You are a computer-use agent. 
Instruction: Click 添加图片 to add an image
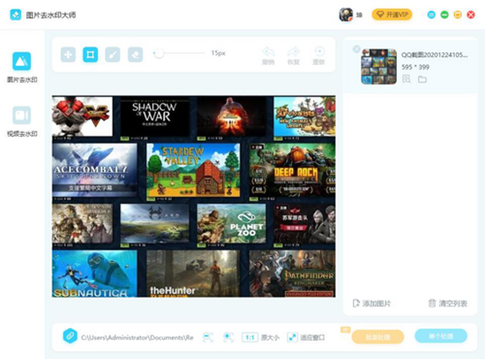(372, 303)
